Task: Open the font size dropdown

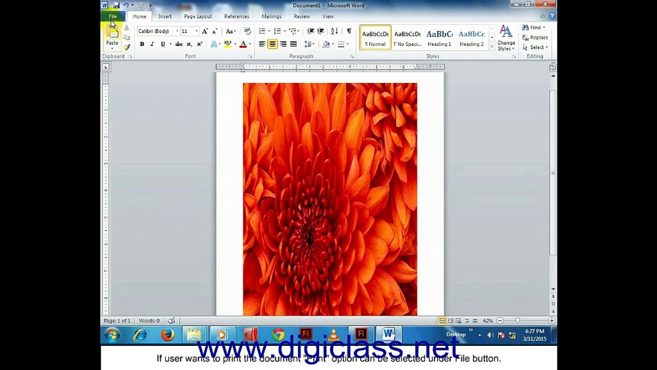Action: [196, 31]
